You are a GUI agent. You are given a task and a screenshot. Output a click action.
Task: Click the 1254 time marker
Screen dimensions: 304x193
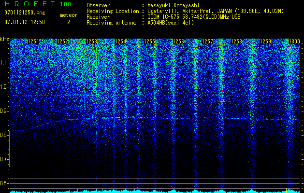point(121,41)
